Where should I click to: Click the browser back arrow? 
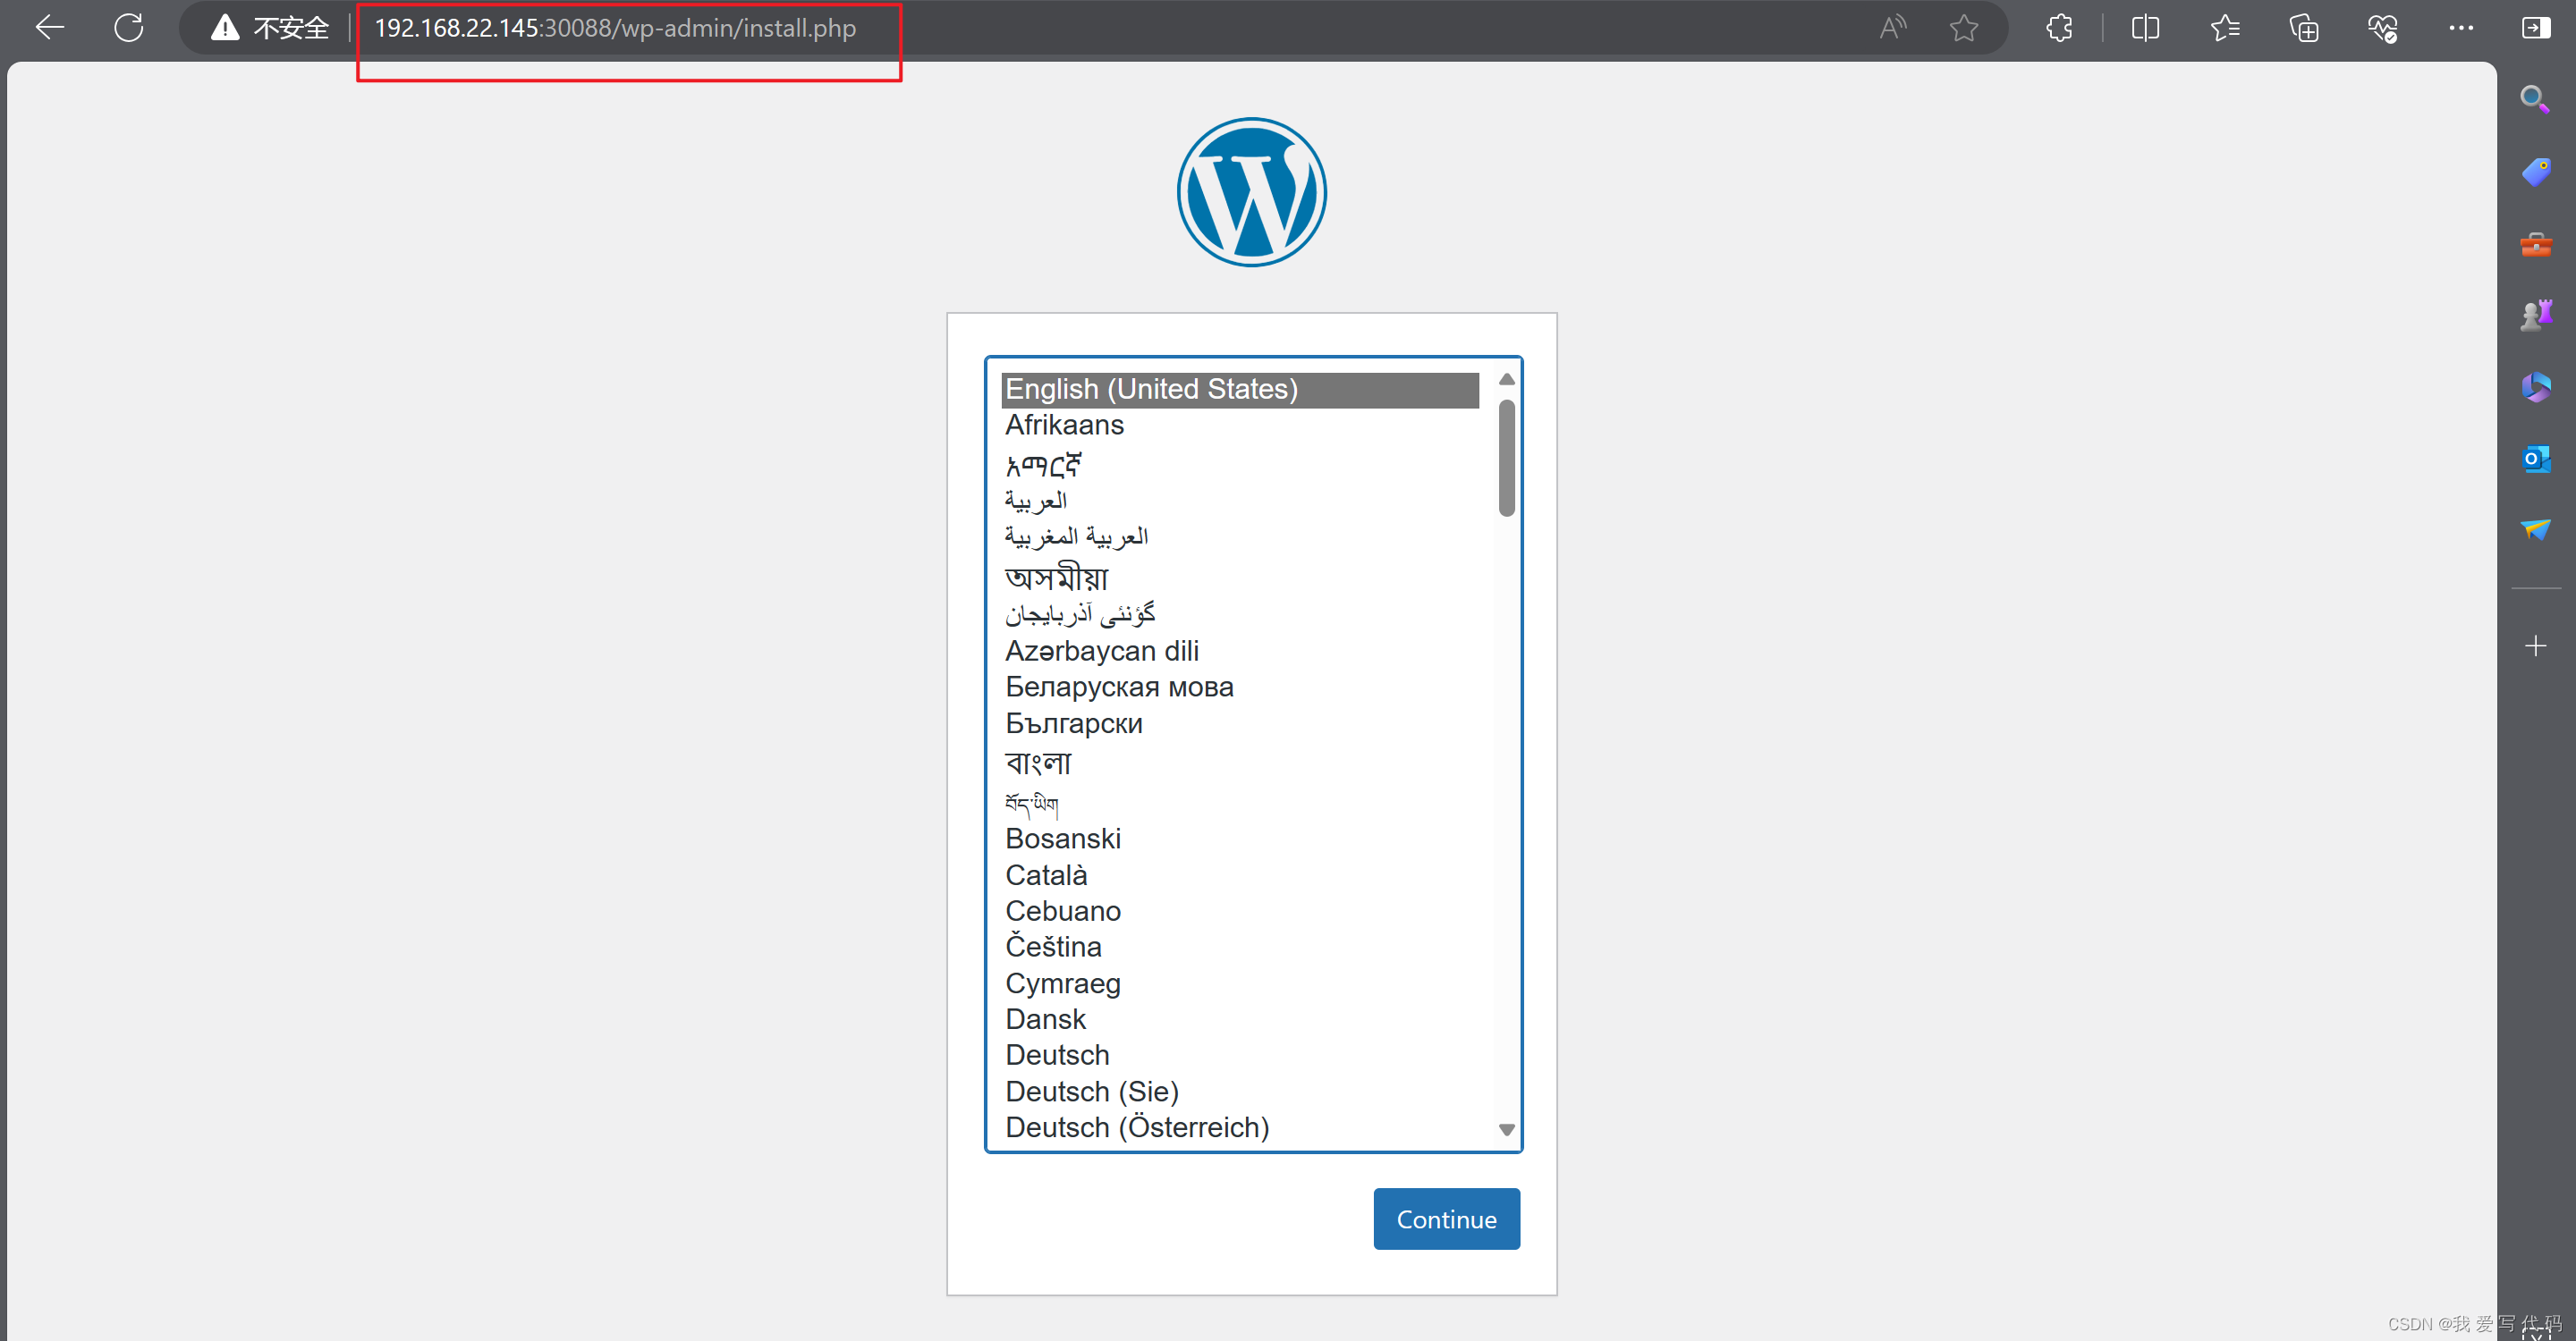point(49,27)
